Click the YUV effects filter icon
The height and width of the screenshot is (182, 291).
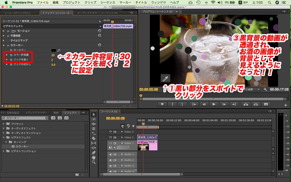(x=67, y=118)
